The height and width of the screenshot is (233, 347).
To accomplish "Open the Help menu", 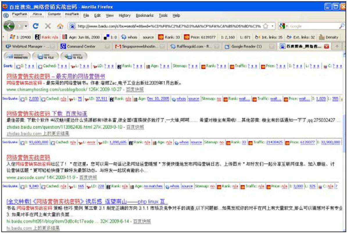I will pyautogui.click(x=176, y=15).
